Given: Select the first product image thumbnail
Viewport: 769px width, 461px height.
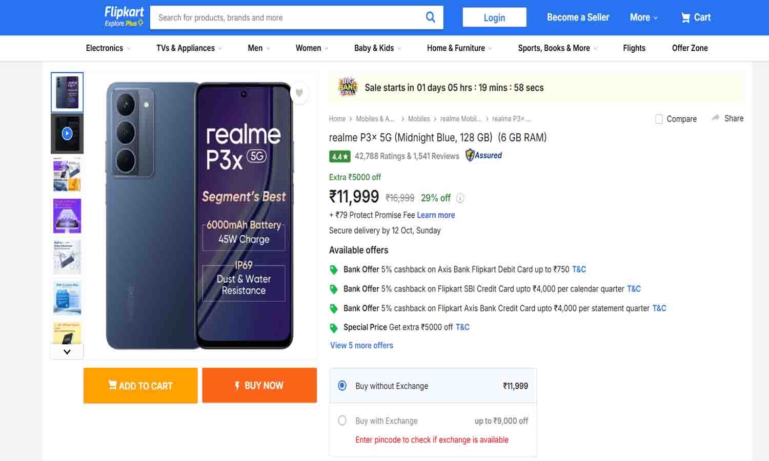Looking at the screenshot, I should point(67,92).
